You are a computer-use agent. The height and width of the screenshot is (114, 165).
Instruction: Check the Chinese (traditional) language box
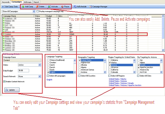coord(48,60)
